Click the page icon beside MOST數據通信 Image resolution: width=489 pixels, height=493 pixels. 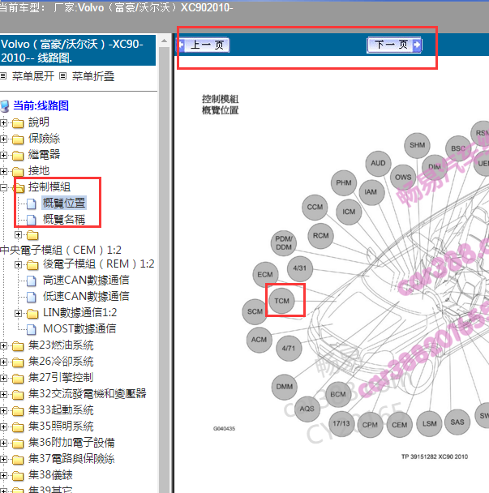point(31,329)
